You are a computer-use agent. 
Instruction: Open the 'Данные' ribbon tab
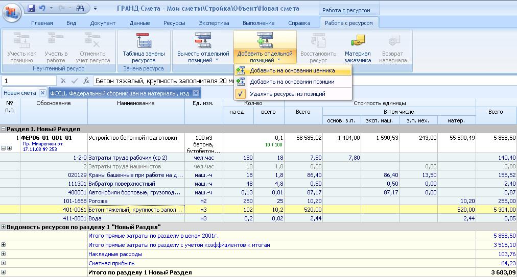point(140,23)
